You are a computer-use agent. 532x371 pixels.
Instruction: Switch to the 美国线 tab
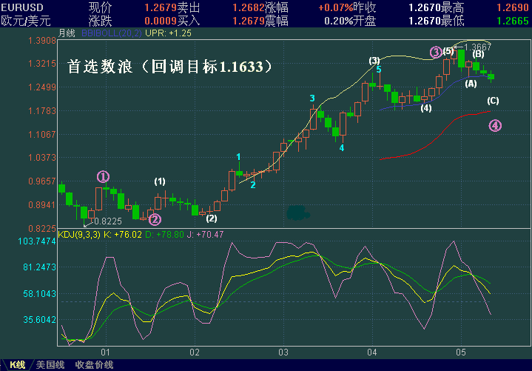[x=50, y=365]
